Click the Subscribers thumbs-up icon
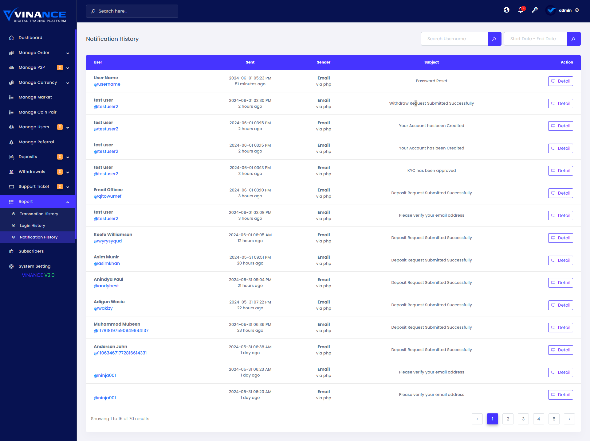The height and width of the screenshot is (441, 590). (11, 251)
